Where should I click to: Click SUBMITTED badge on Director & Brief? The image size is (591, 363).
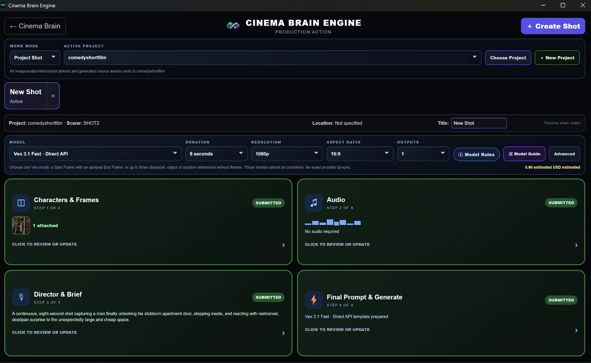click(x=268, y=297)
